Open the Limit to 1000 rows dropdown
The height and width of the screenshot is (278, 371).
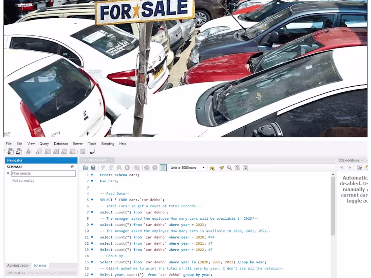[203, 167]
